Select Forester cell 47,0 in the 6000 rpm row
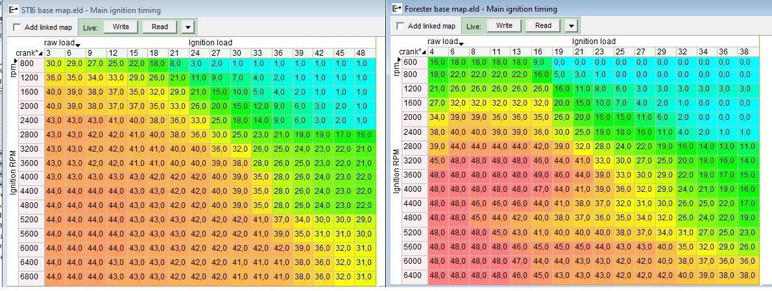 click(520, 261)
